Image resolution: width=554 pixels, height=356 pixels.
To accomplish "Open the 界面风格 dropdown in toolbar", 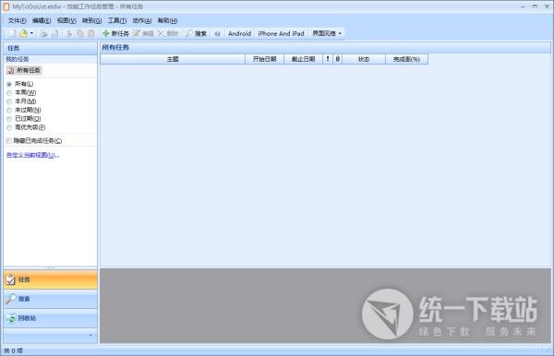I will [x=327, y=33].
